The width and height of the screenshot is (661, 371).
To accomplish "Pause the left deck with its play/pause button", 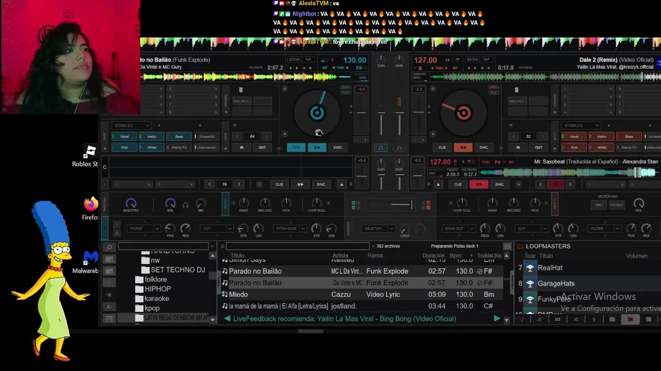I will tap(317, 147).
